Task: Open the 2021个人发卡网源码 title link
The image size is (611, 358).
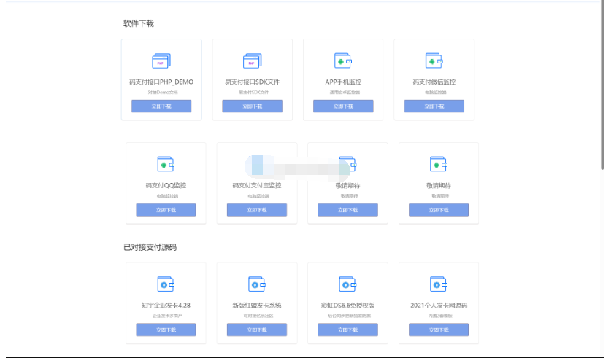Action: click(438, 306)
